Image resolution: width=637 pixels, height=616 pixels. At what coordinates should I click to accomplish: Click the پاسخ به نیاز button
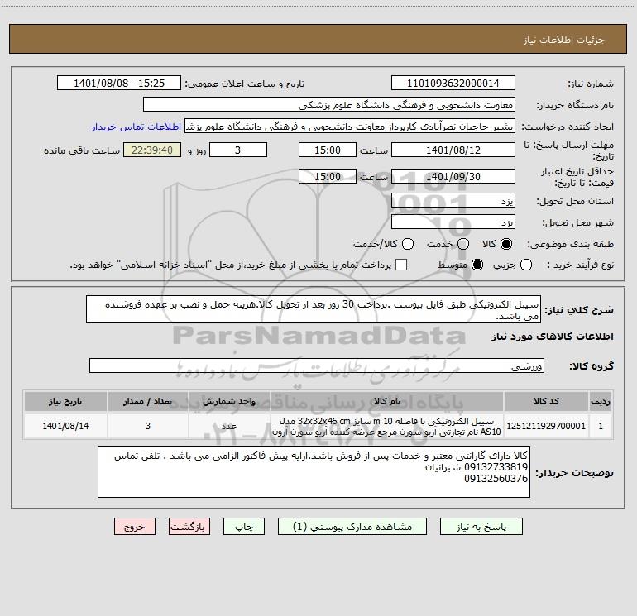481,527
